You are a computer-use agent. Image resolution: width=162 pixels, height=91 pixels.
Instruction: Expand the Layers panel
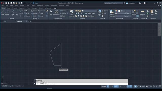coord(83,19)
